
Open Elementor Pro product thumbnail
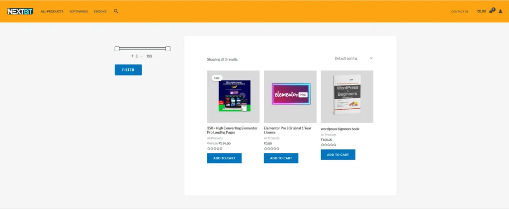(x=290, y=97)
